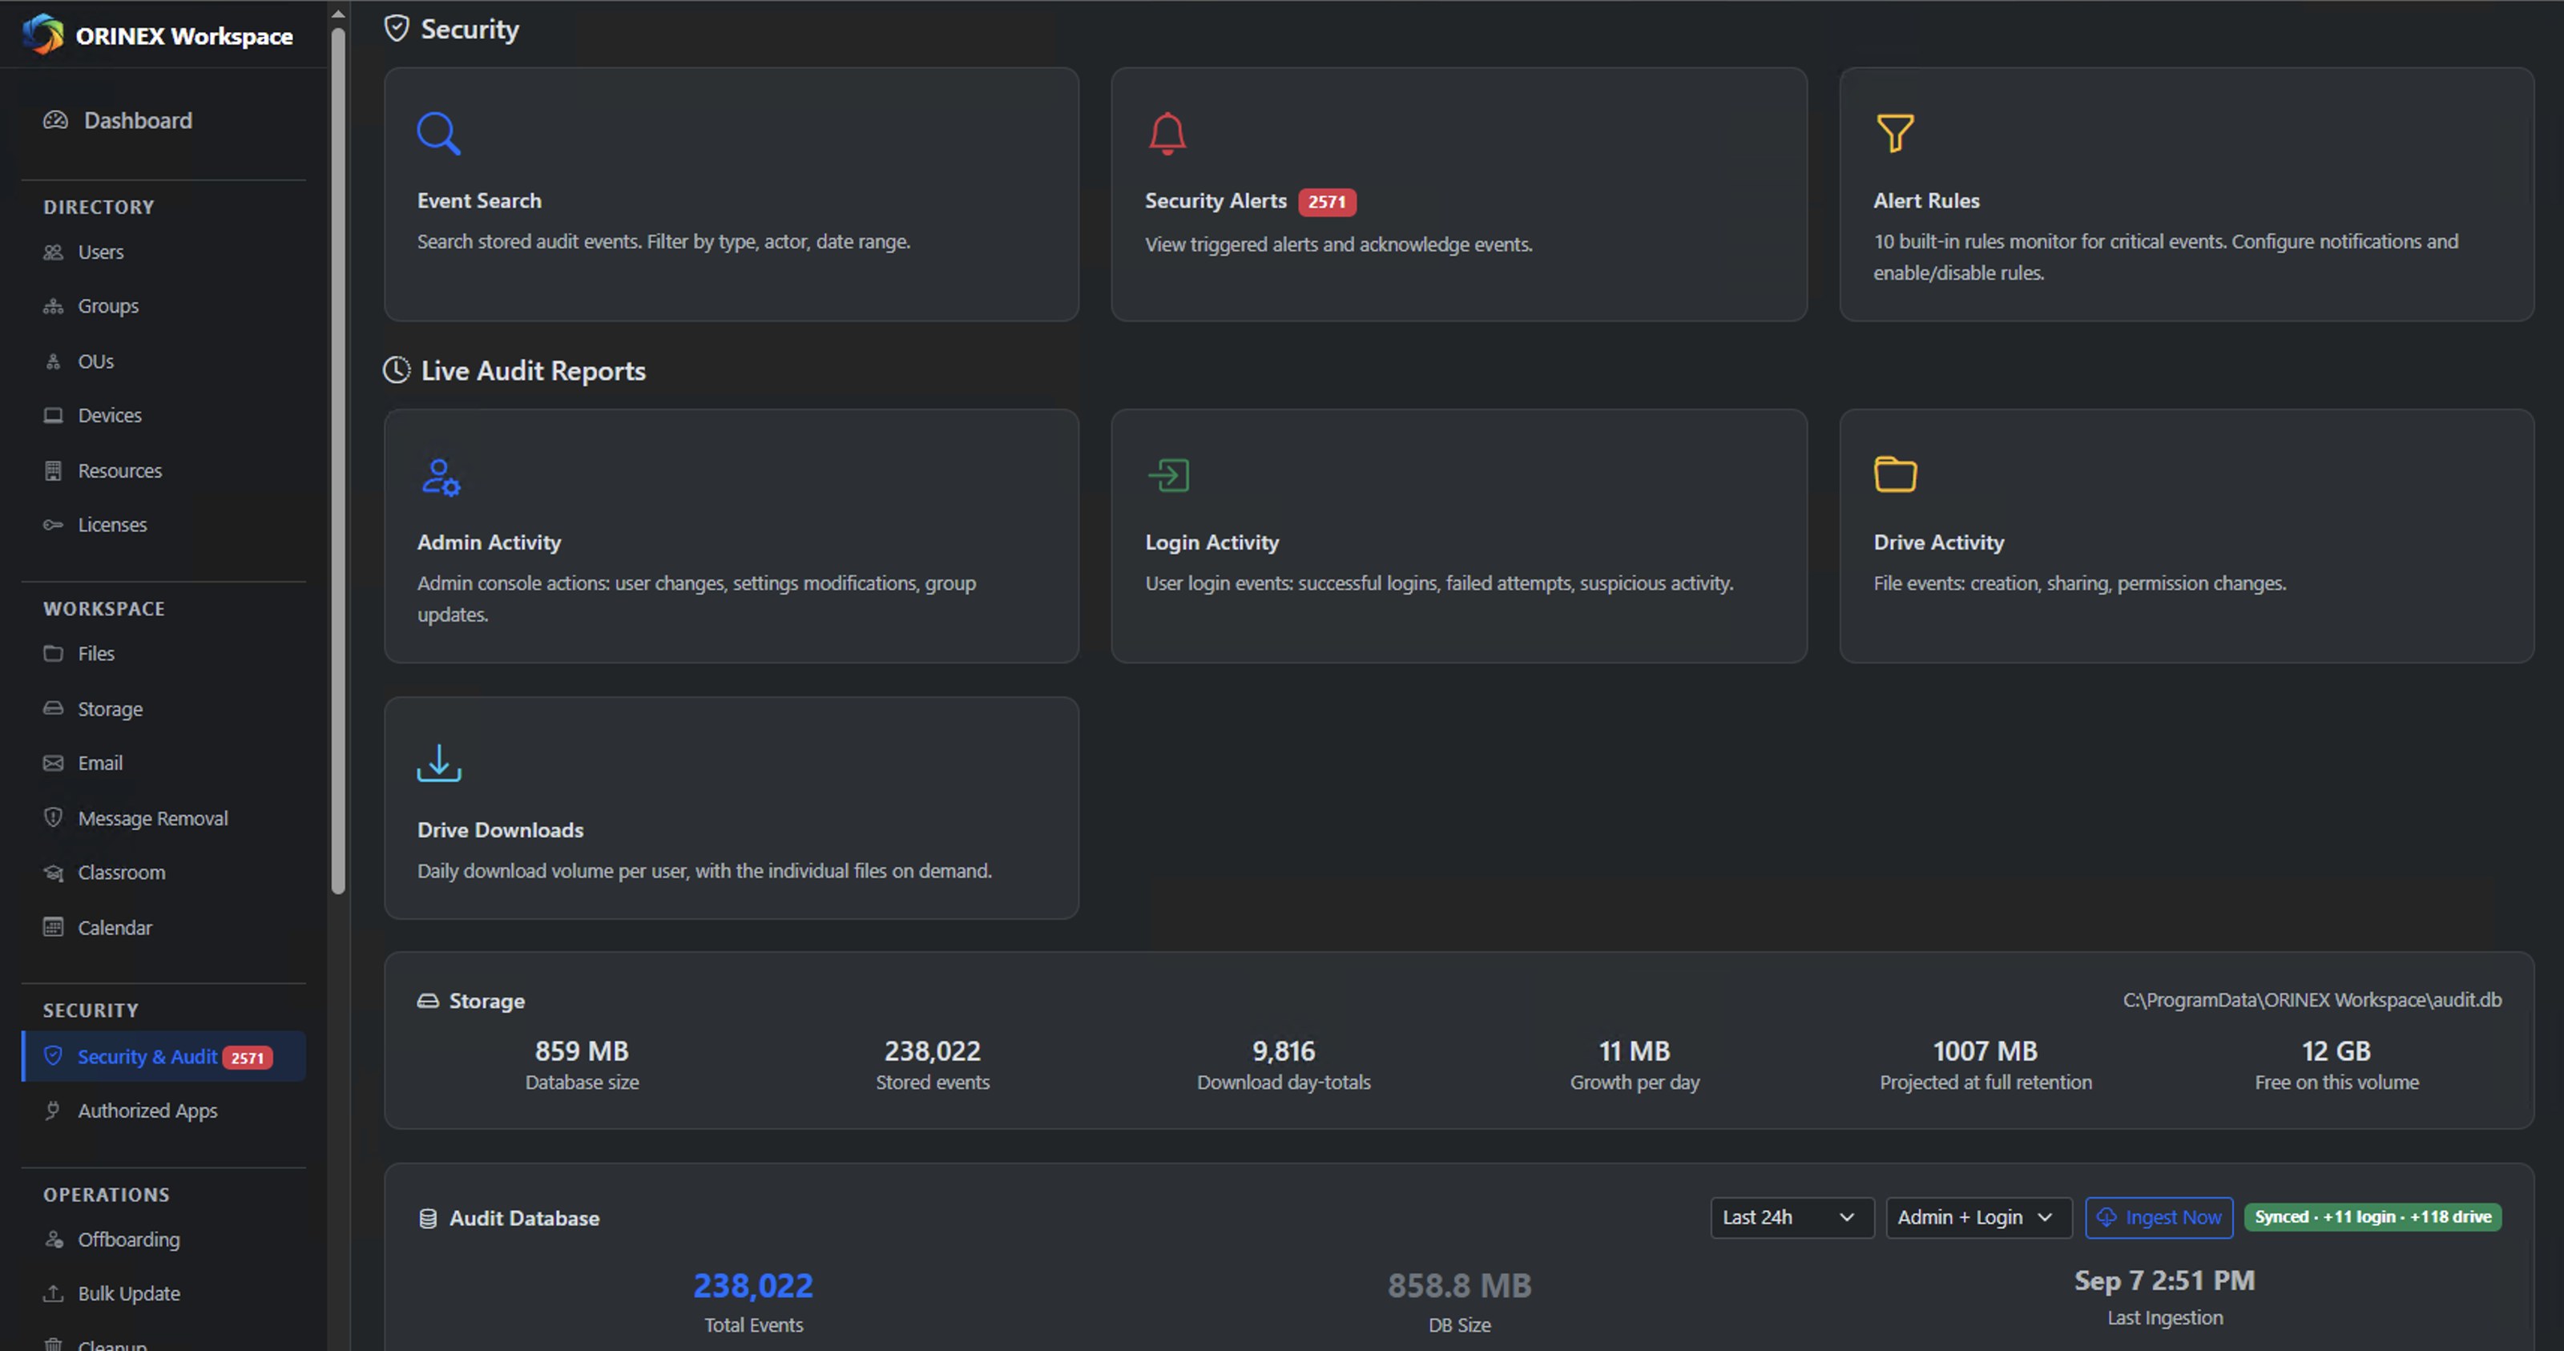This screenshot has width=2564, height=1351.
Task: Click the sidebar vertical scrollbar thumb
Action: click(338, 460)
